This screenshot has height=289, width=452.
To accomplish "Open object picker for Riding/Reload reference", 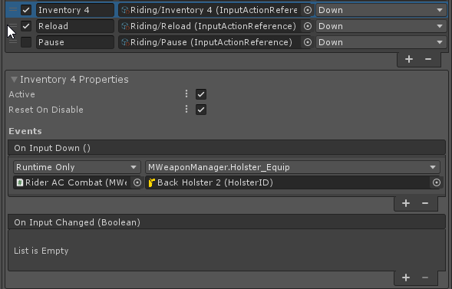I will (308, 26).
